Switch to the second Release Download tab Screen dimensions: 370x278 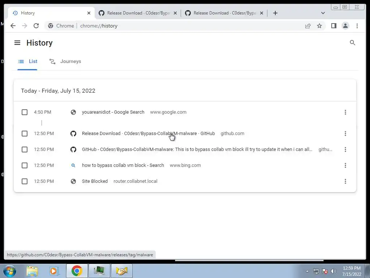tap(224, 13)
